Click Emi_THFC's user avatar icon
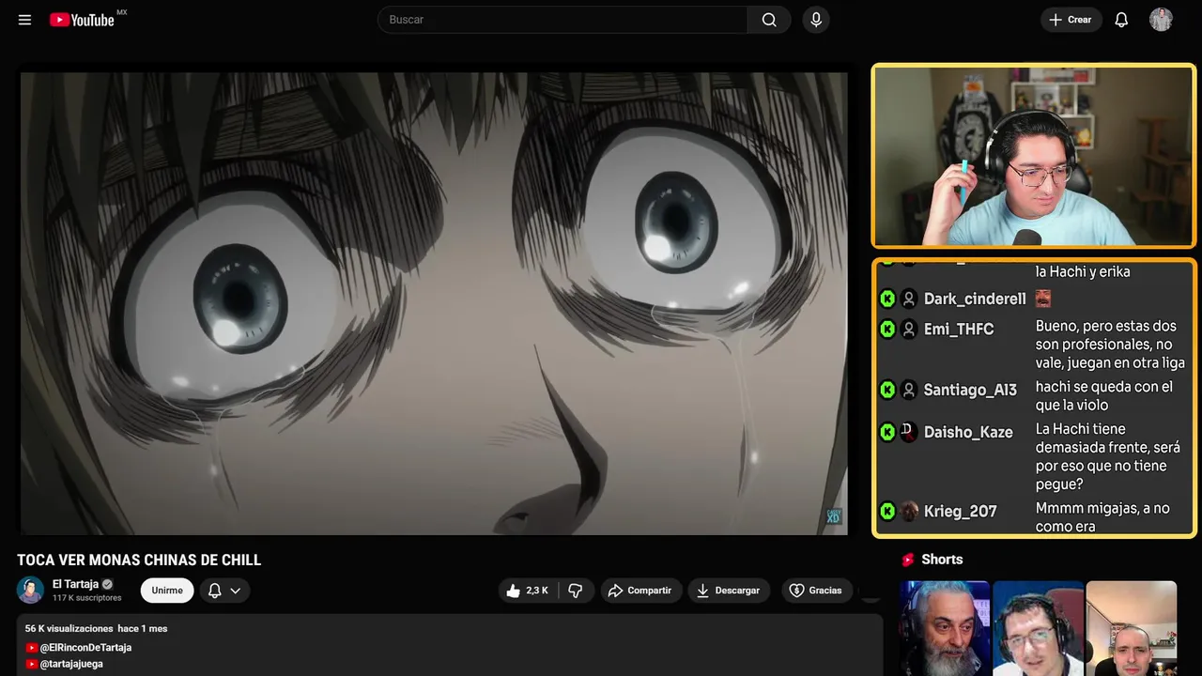 (x=909, y=329)
